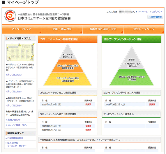Open the 受講／購入履歴 tab
The width and height of the screenshot is (166, 154).
tap(62, 29)
